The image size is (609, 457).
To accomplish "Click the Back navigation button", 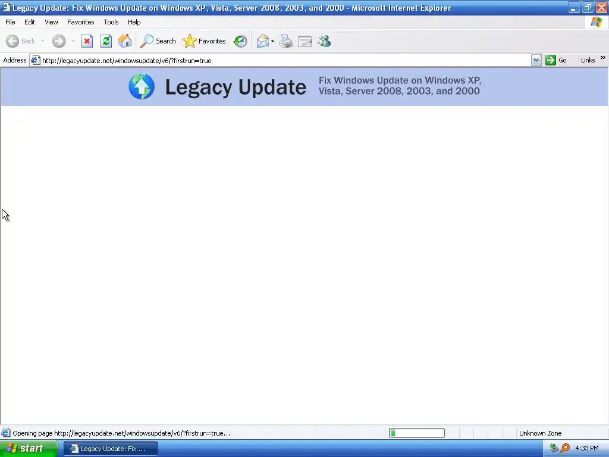I will [x=21, y=41].
